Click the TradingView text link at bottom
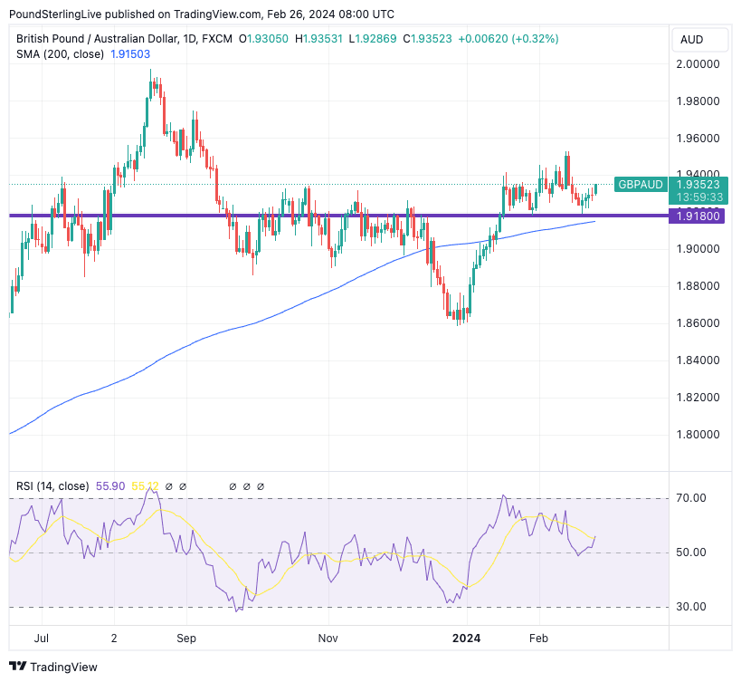The image size is (741, 682). coord(64,667)
